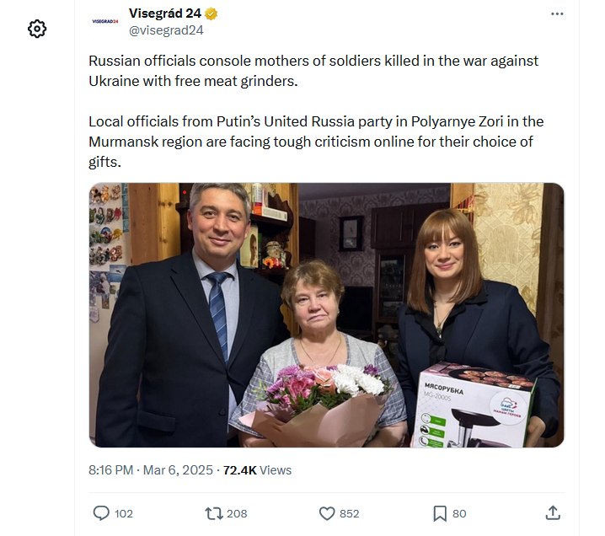Image resolution: width=605 pixels, height=536 pixels.
Task: Click the 72.4K Views count
Action: tap(257, 469)
